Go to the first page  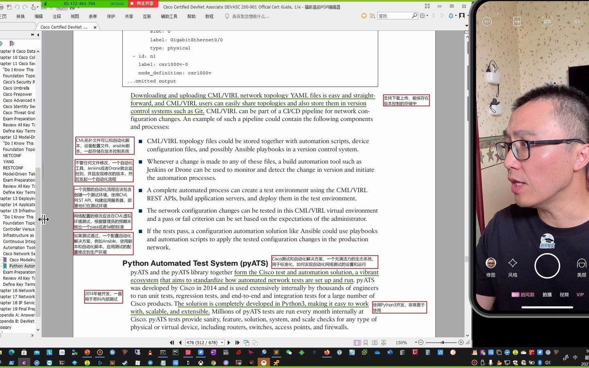coord(172,343)
